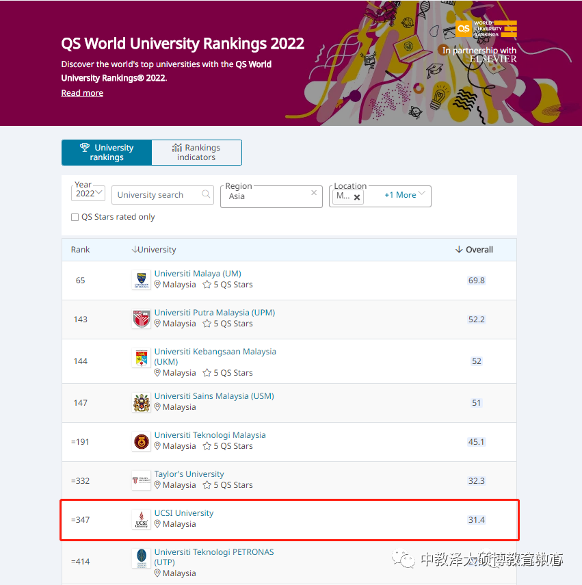The width and height of the screenshot is (582, 585).
Task: Click the chart icon on Rankings indicators tab
Action: 177,147
